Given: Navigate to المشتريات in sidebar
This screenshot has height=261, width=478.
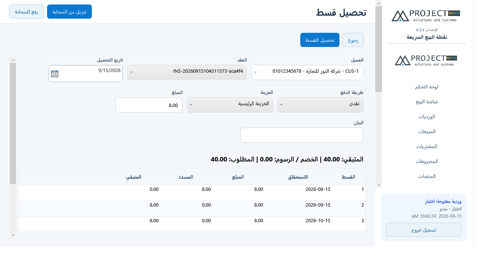Looking at the screenshot, I should click(426, 146).
